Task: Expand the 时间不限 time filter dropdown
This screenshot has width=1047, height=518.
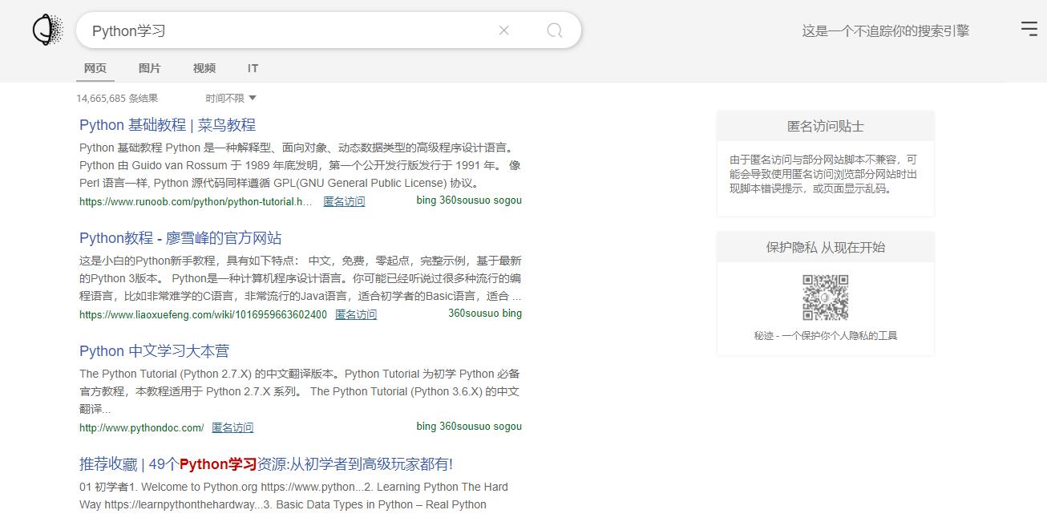Action: pyautogui.click(x=229, y=97)
